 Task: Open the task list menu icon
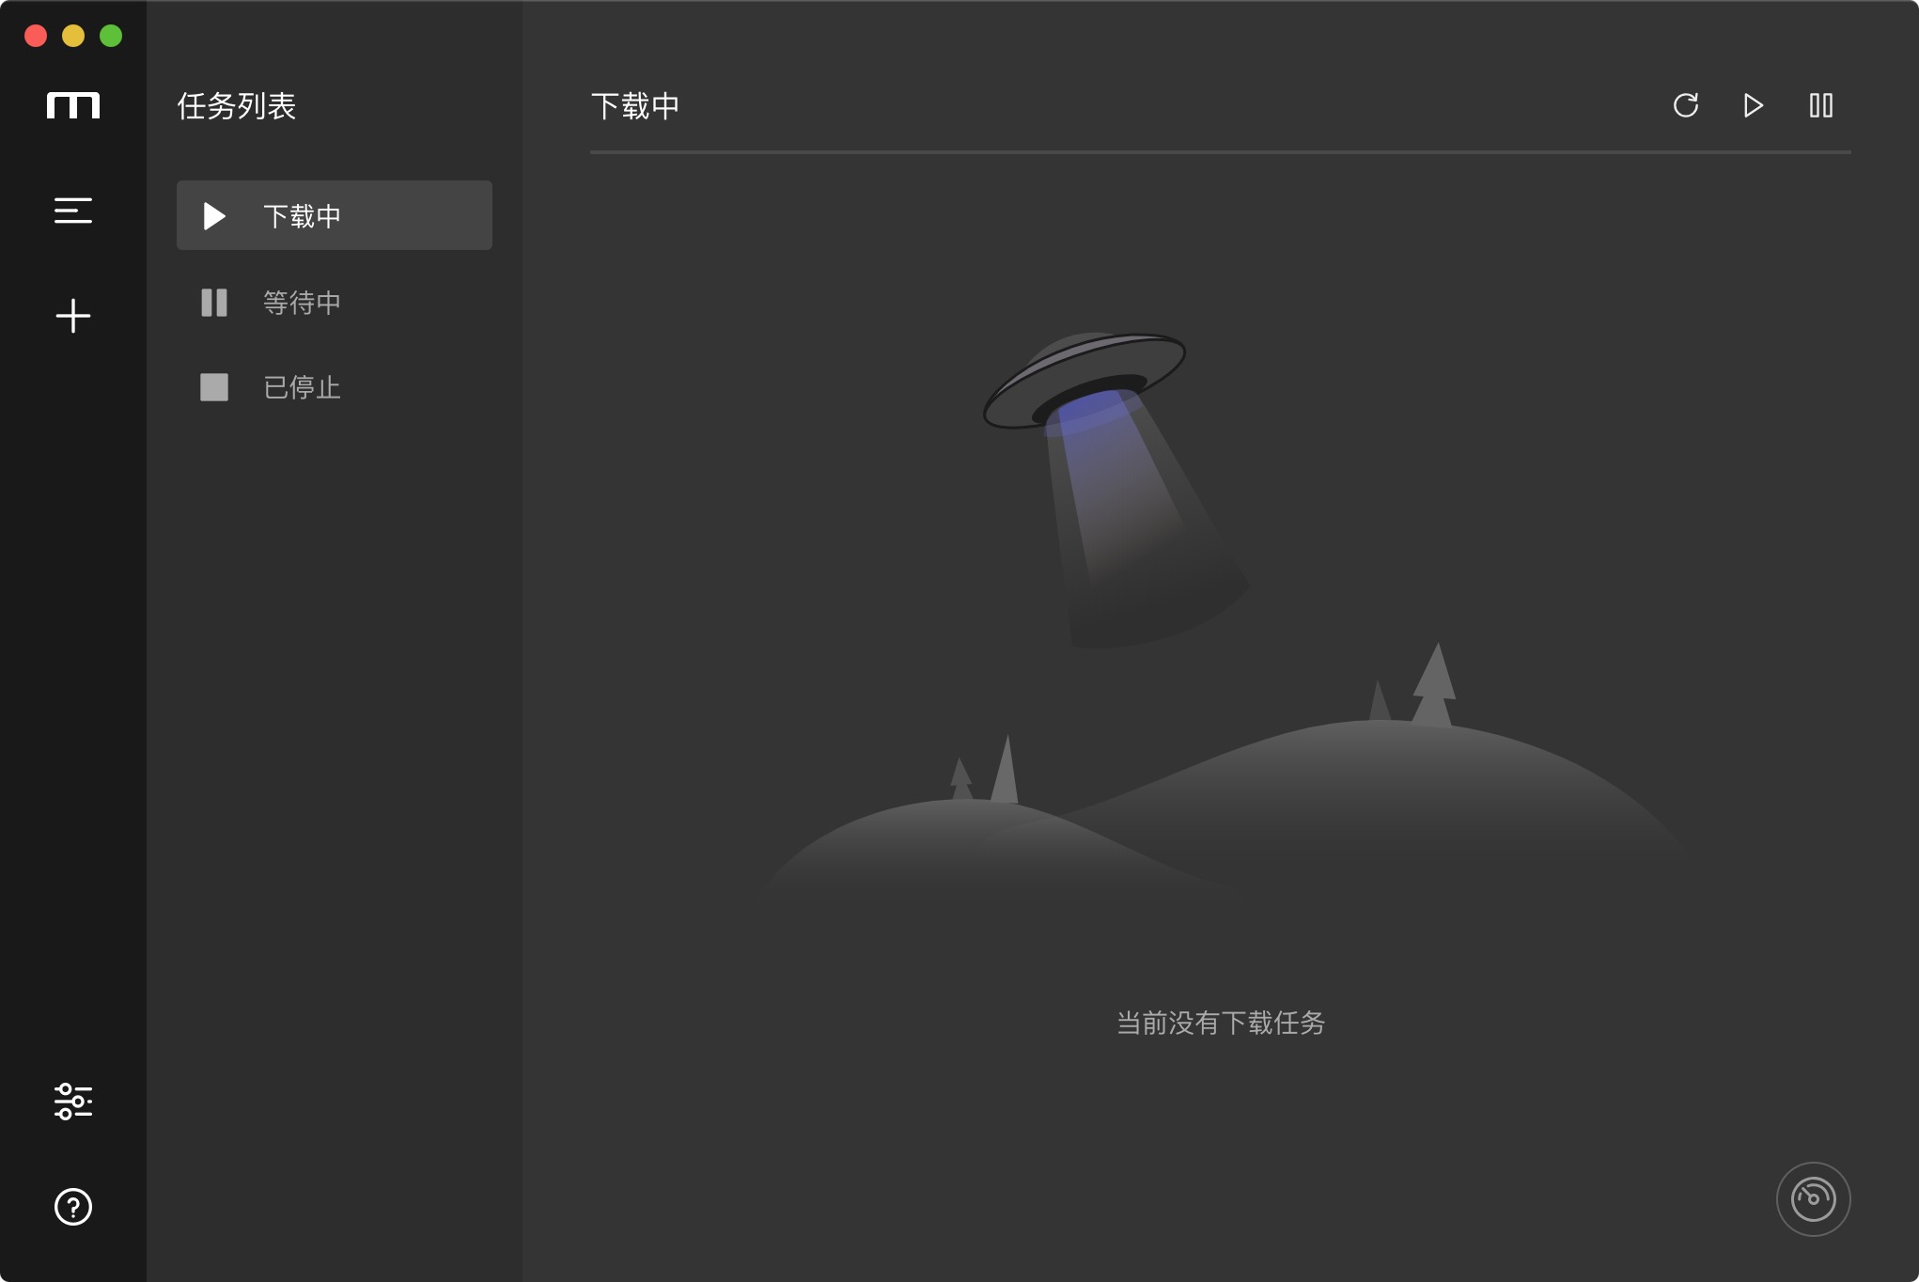73,211
